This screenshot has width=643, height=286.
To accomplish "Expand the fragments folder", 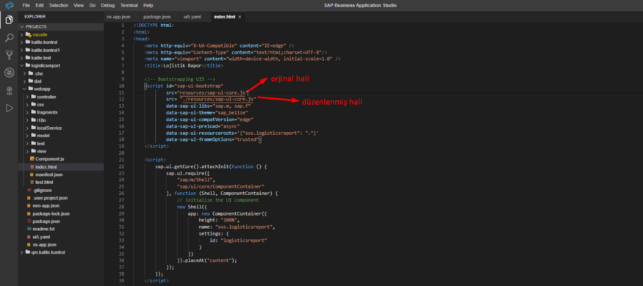I will point(28,112).
